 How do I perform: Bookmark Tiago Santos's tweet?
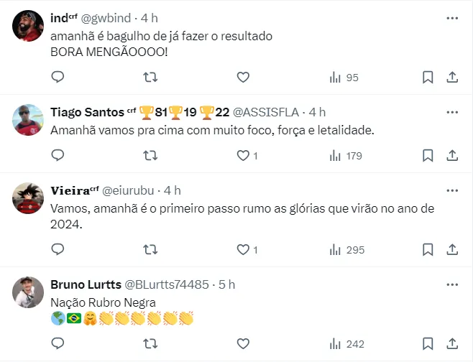point(427,156)
